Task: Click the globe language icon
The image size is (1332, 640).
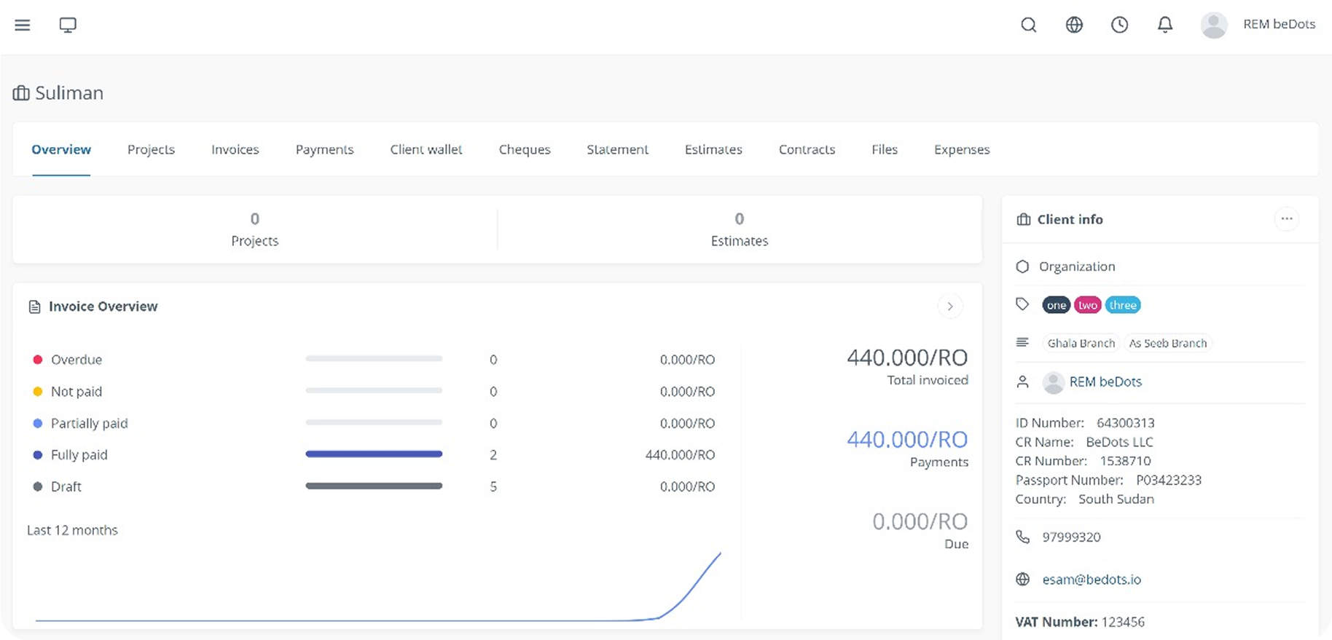Action: point(1074,25)
